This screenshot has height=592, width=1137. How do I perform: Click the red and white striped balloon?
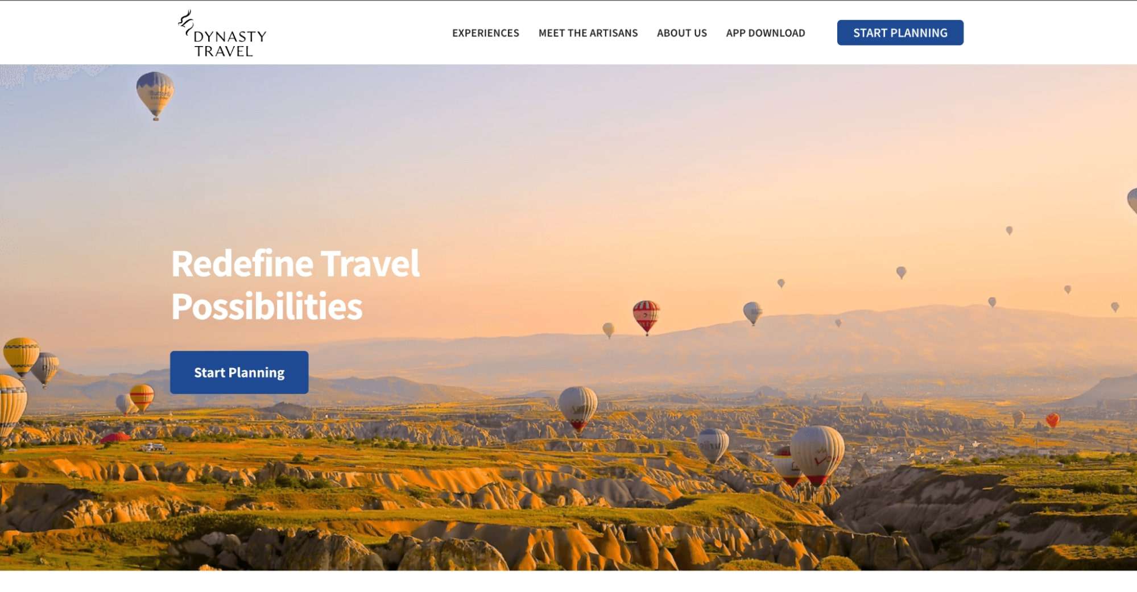tap(646, 317)
